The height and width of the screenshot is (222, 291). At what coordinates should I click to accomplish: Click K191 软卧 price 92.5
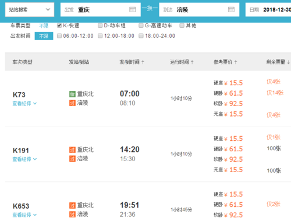(236, 159)
